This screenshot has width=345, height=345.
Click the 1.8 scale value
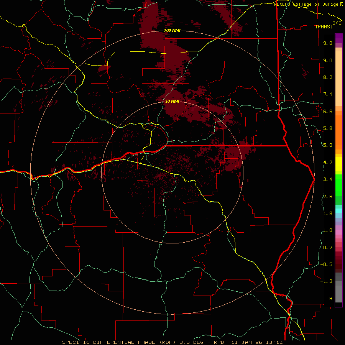click(328, 214)
